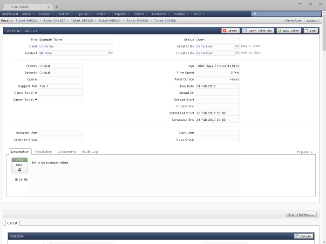Expand the Tickets dropdown menu

click(65, 14)
